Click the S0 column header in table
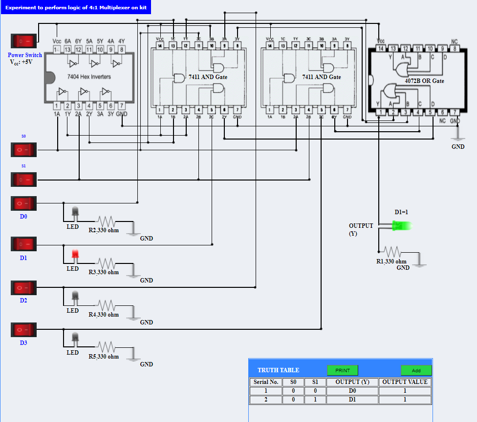Viewport: 477px width, 422px height. [293, 382]
